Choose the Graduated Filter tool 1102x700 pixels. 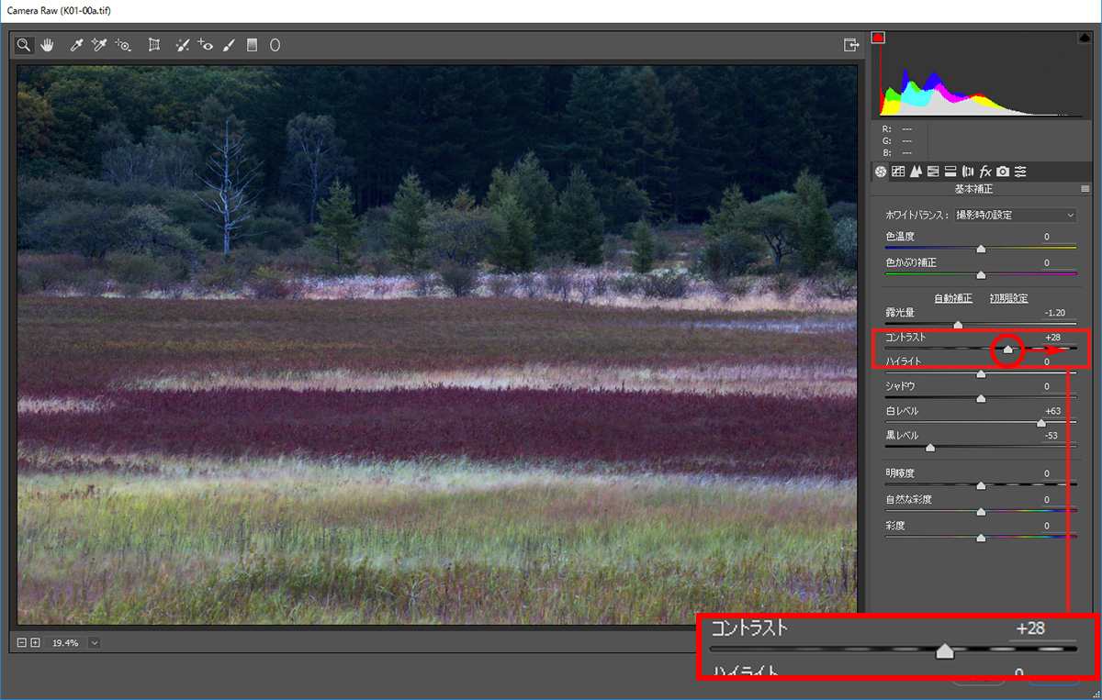pyautogui.click(x=252, y=44)
